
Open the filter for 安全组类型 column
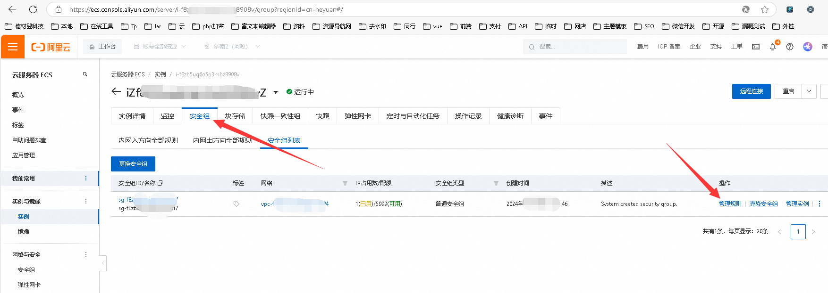click(x=496, y=183)
